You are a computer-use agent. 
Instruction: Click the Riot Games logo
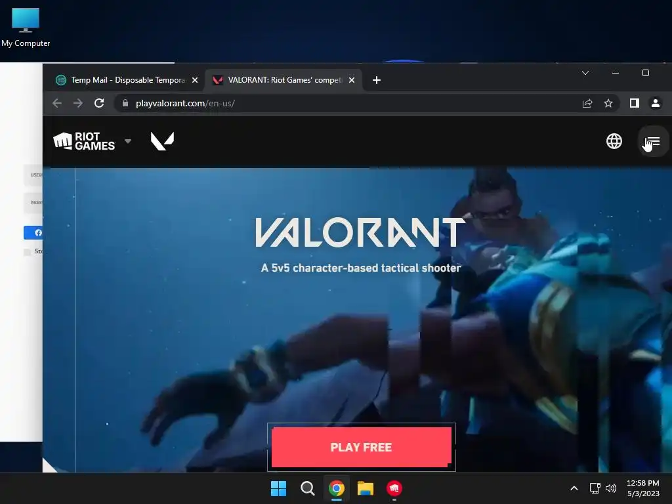tap(84, 141)
